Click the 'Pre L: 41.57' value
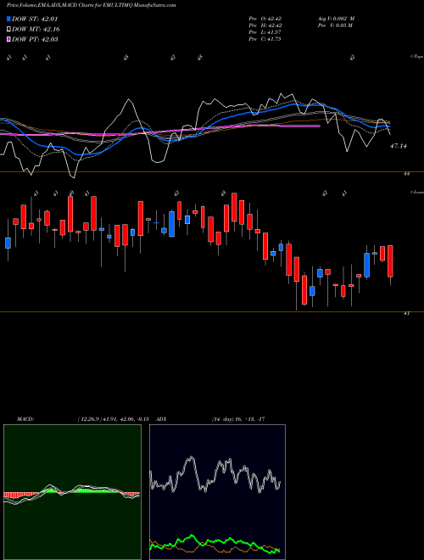424x560 pixels. pyautogui.click(x=265, y=32)
